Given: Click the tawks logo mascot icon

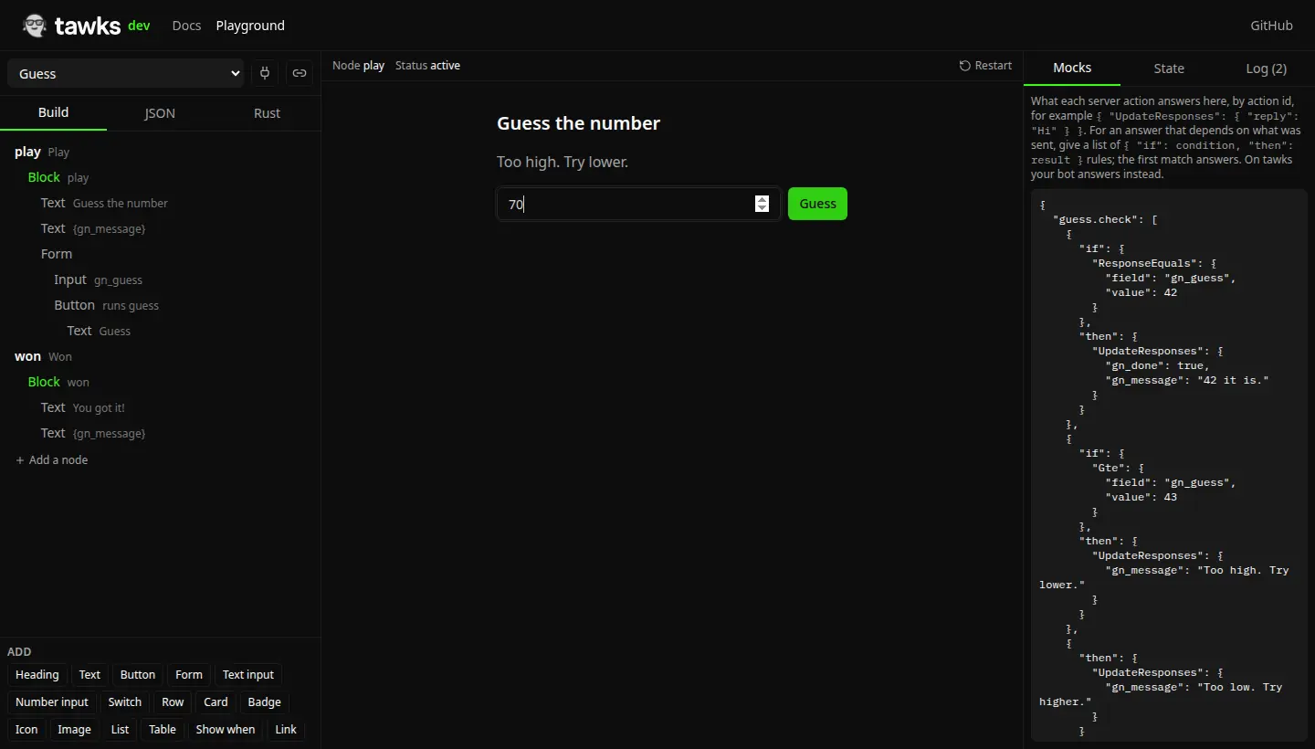Looking at the screenshot, I should (x=35, y=26).
